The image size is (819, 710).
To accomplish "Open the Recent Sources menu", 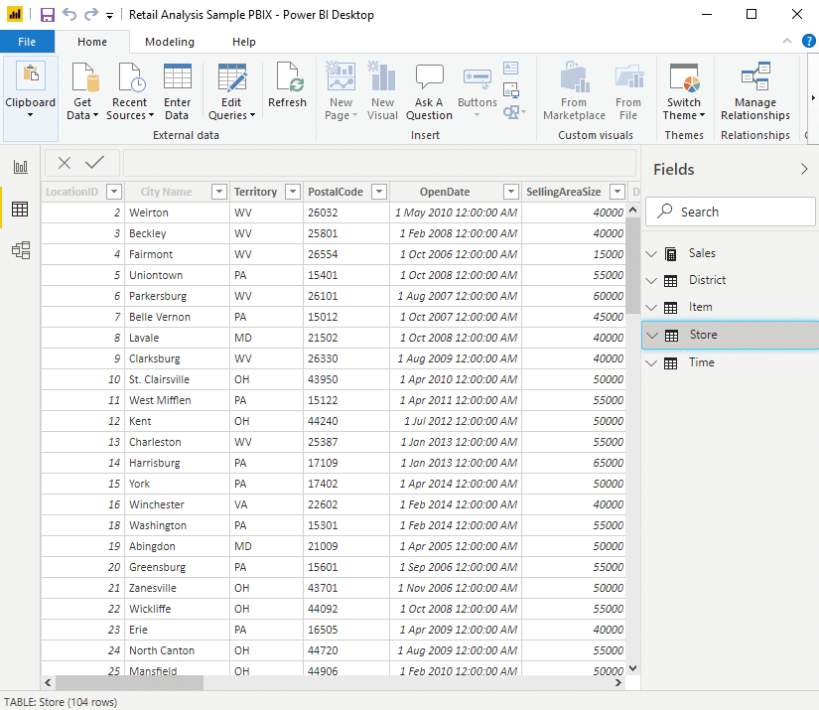I will [x=130, y=108].
